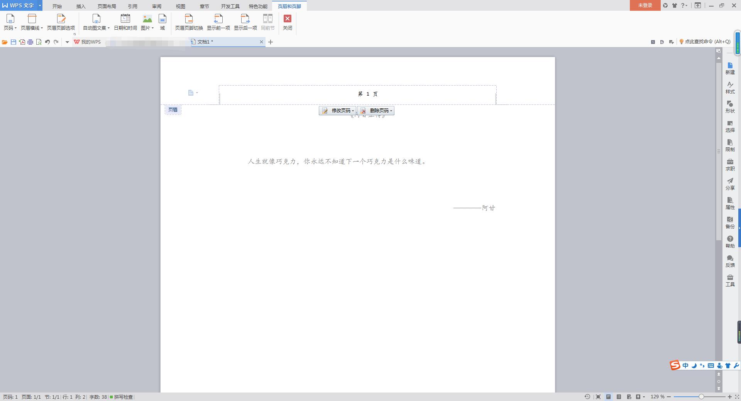Click the 删除页码 delete page number button
Image resolution: width=741 pixels, height=401 pixels.
[376, 111]
